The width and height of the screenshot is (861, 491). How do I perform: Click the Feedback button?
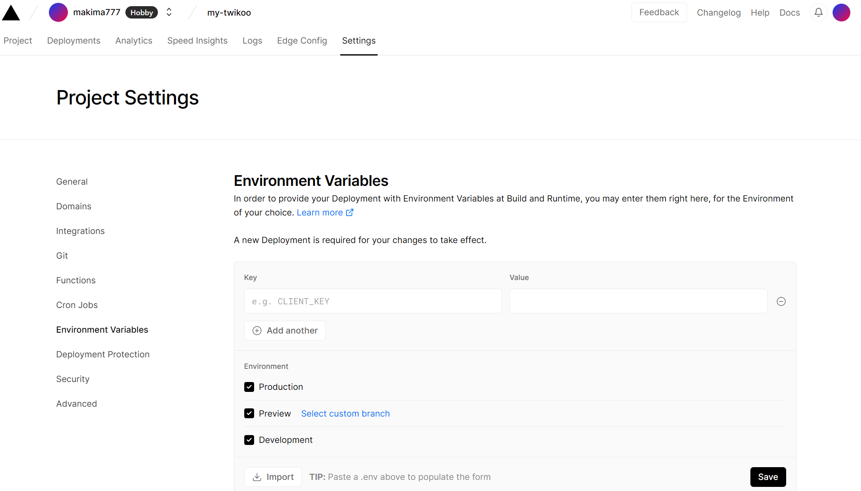point(659,12)
